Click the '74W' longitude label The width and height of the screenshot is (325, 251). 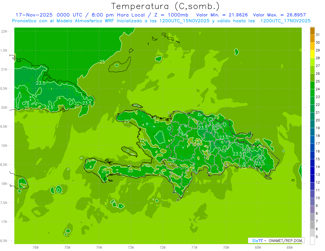pos(99,247)
